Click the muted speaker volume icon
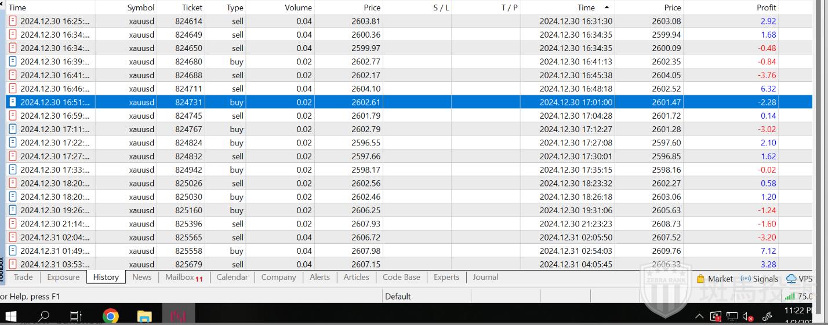 [747, 316]
